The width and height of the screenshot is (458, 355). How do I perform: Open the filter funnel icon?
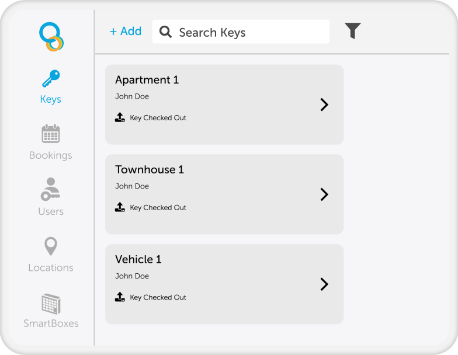[x=353, y=30]
